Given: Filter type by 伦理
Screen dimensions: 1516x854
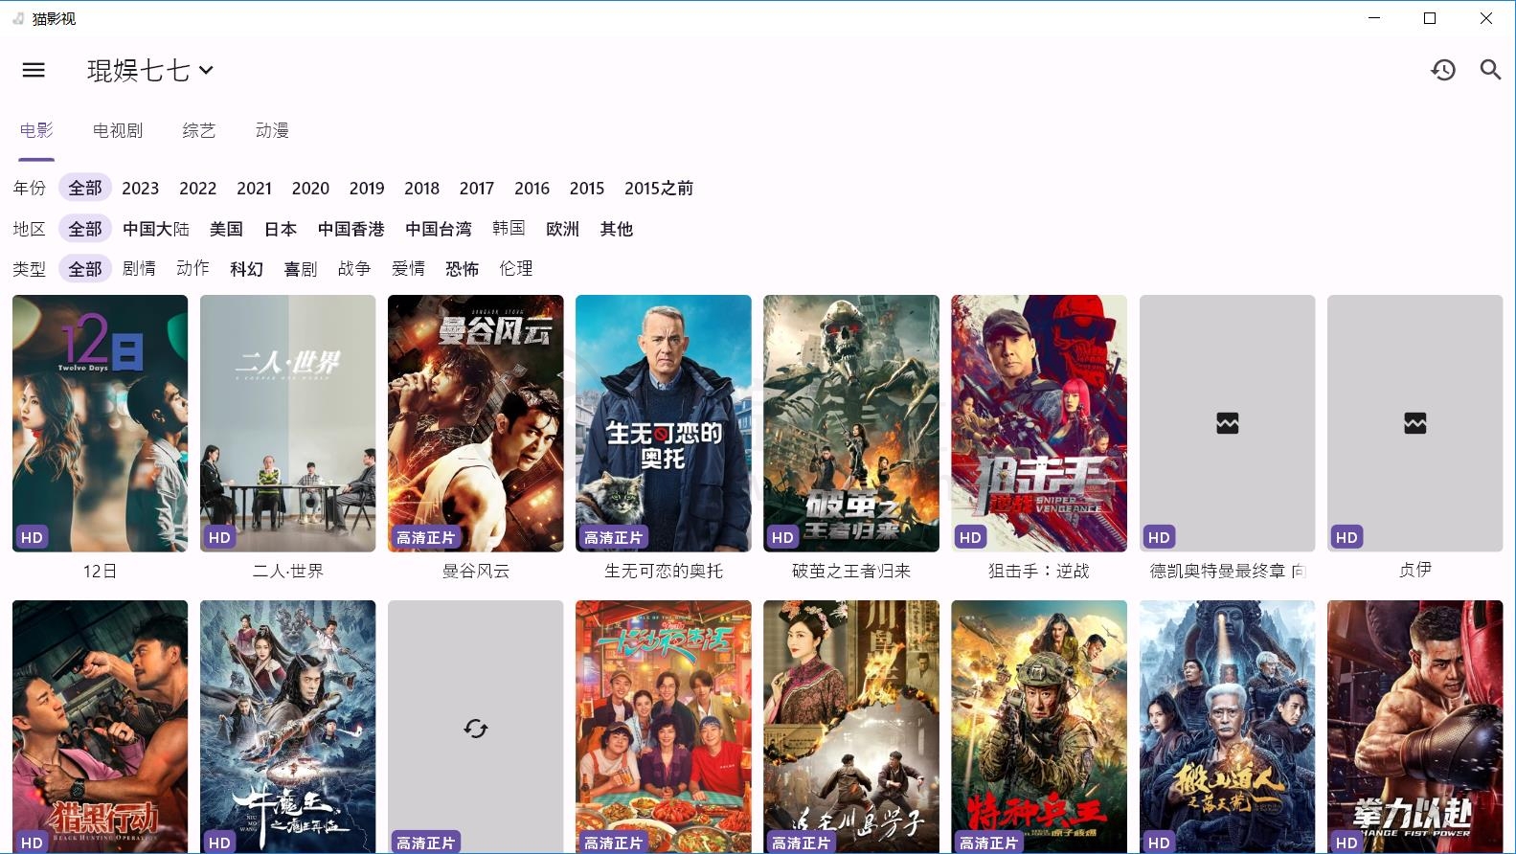Looking at the screenshot, I should coord(516,268).
